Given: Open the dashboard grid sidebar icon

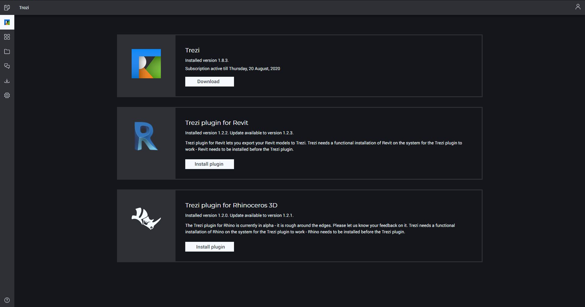Looking at the screenshot, I should [7, 37].
